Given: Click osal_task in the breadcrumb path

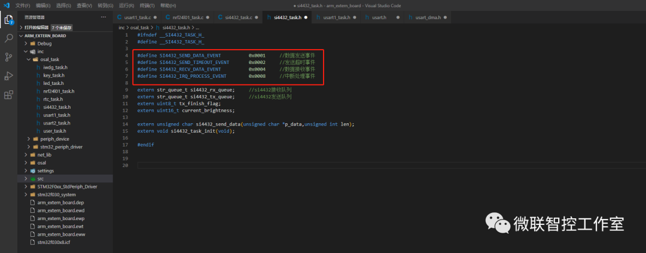Looking at the screenshot, I should coord(141,28).
